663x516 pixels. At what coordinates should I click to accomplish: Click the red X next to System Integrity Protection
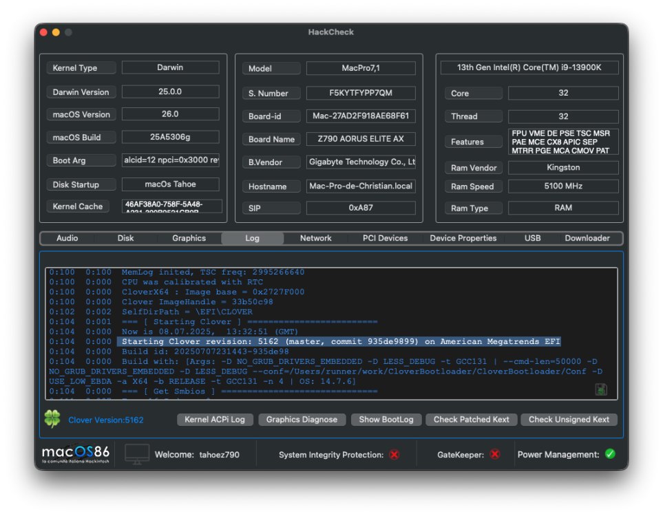click(x=394, y=455)
